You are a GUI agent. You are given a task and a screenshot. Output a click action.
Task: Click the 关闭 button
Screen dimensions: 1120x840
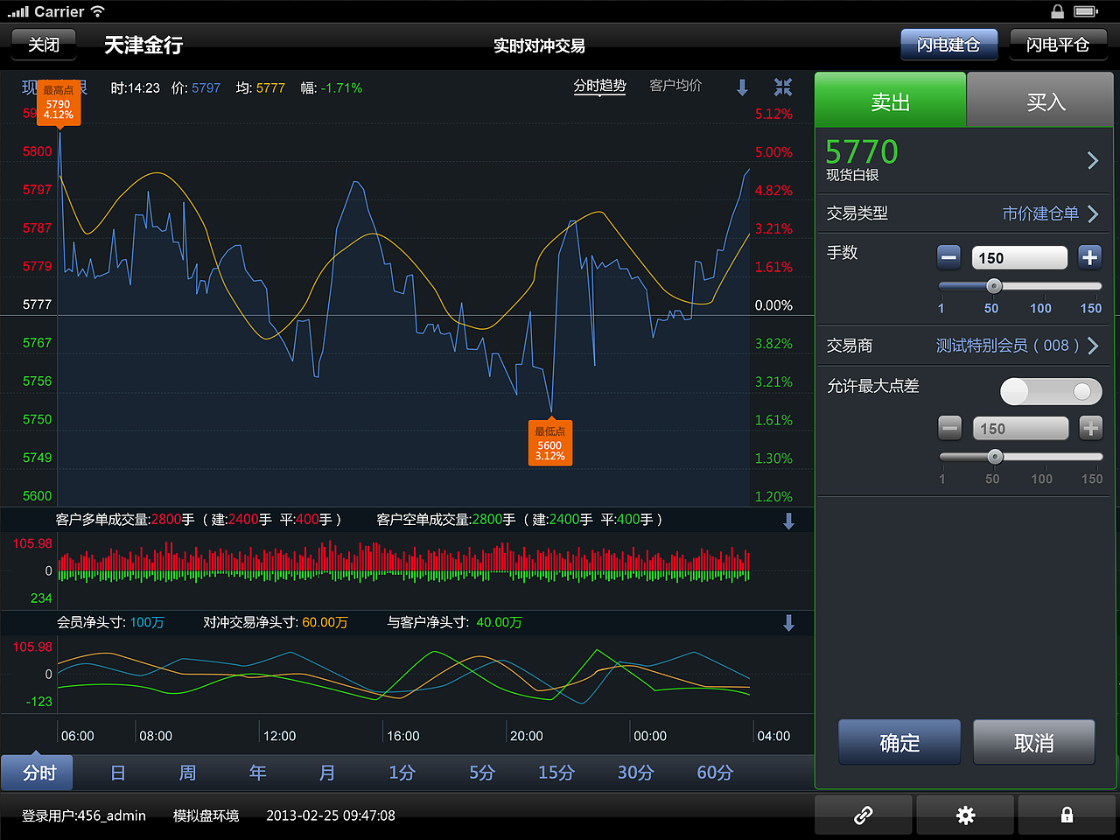[44, 45]
